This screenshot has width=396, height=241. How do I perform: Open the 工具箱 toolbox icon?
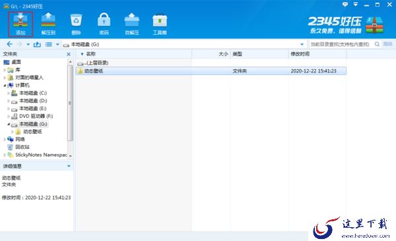click(x=160, y=24)
